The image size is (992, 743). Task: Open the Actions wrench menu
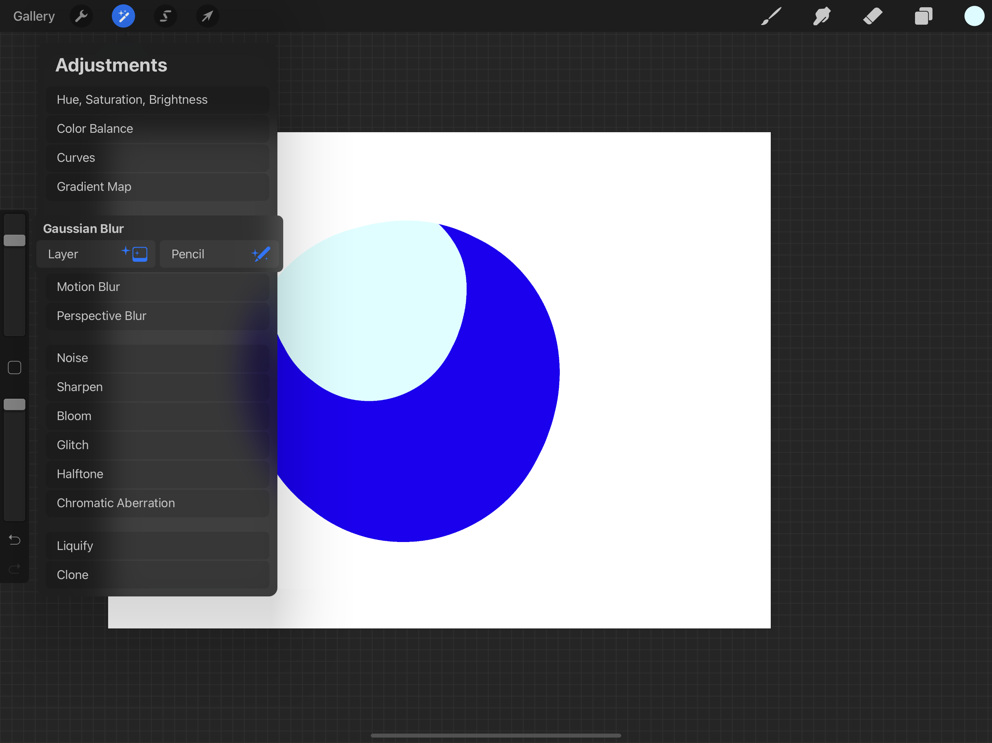(82, 17)
